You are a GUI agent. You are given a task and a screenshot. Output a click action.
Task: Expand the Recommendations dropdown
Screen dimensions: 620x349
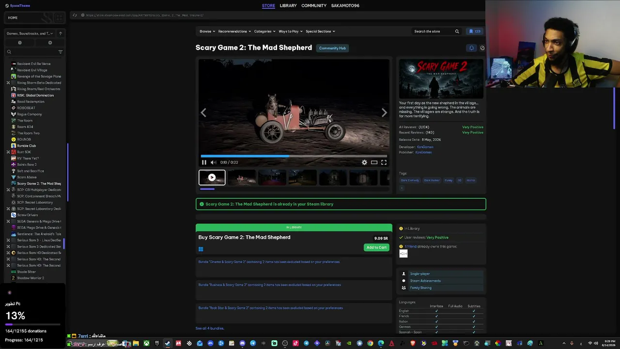coord(234,32)
